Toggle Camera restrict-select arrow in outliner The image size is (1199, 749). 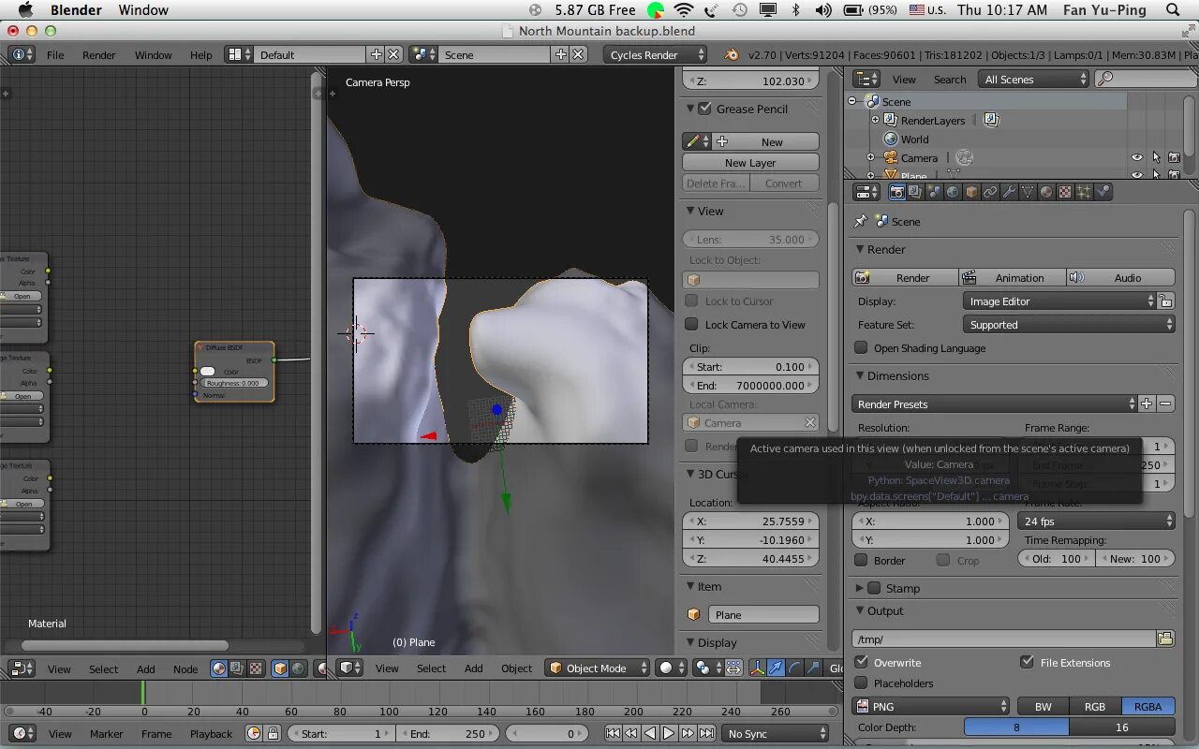tap(1156, 158)
